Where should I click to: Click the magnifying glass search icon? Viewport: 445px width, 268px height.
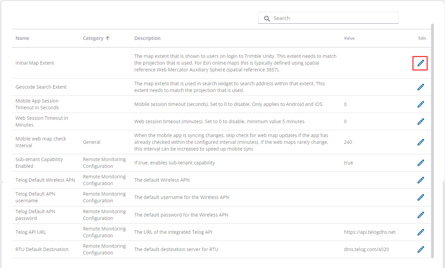pos(267,18)
